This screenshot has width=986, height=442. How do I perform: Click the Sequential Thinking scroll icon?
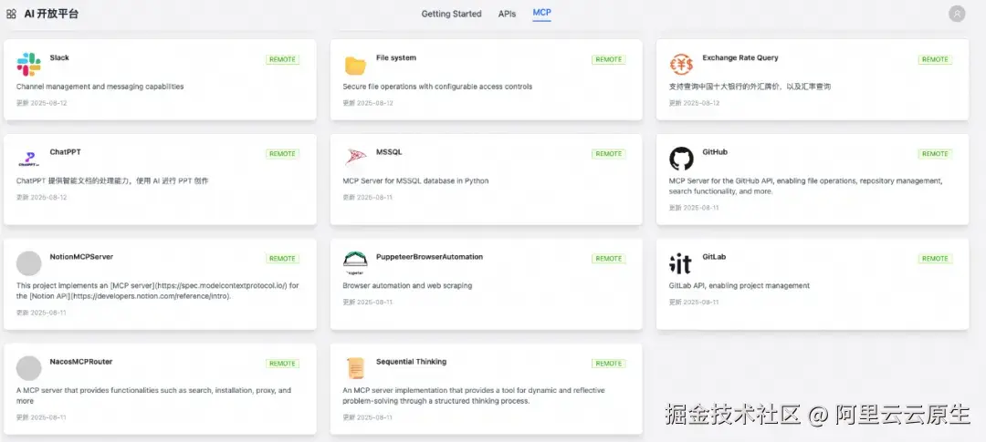355,368
